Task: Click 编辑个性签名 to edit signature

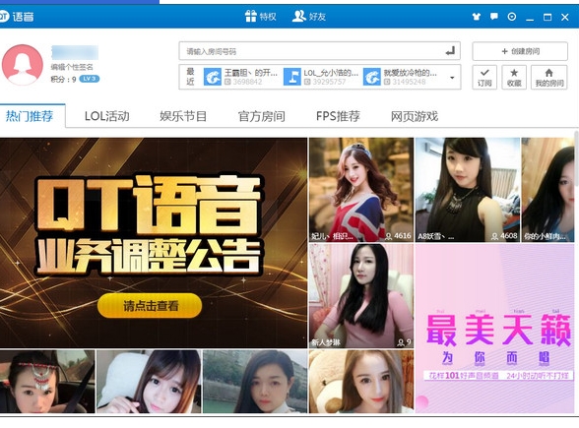Action: pos(72,67)
